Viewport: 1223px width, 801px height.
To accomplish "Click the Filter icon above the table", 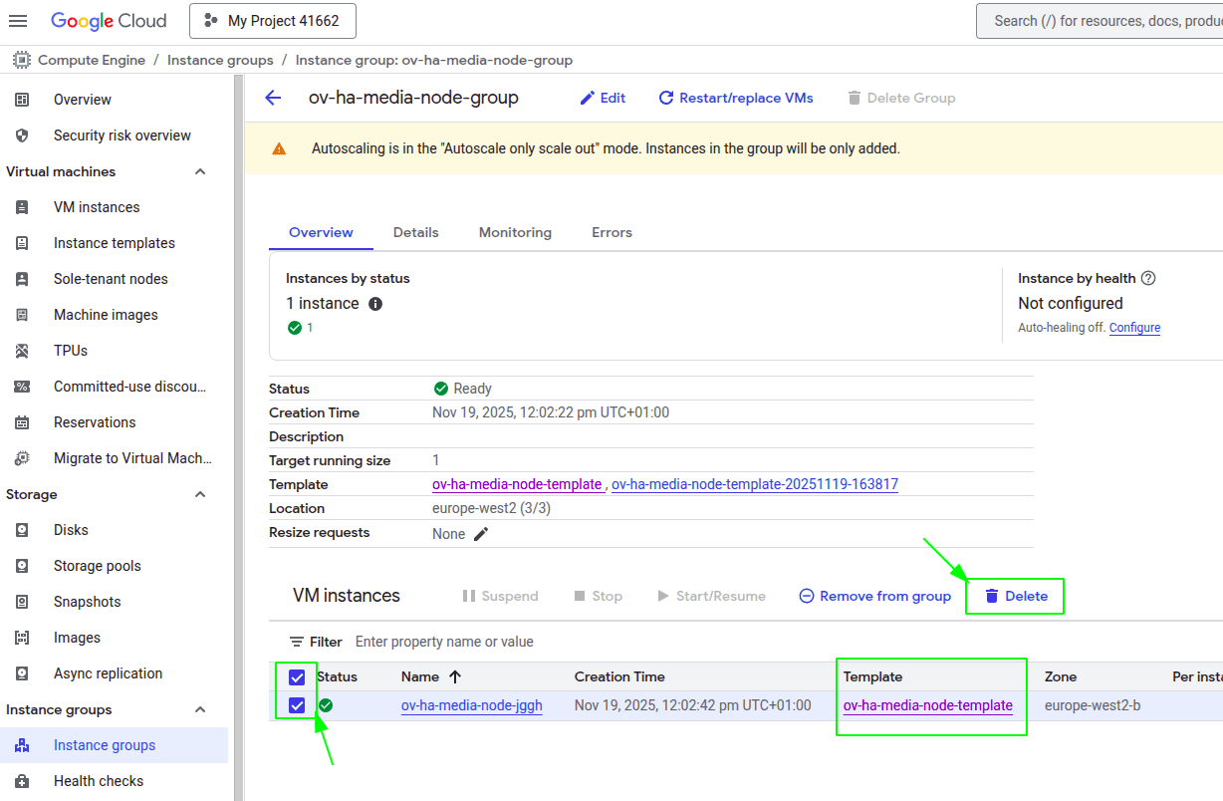I will [297, 642].
